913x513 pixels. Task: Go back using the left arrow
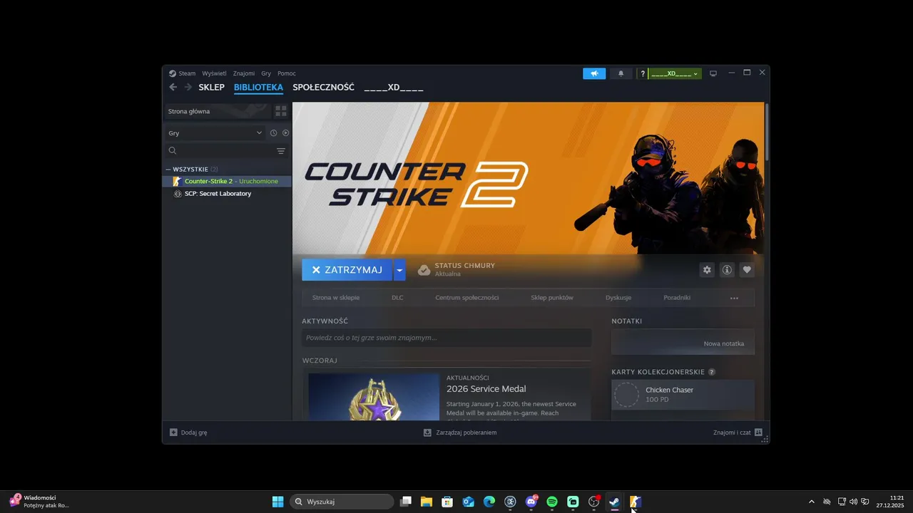pyautogui.click(x=173, y=87)
